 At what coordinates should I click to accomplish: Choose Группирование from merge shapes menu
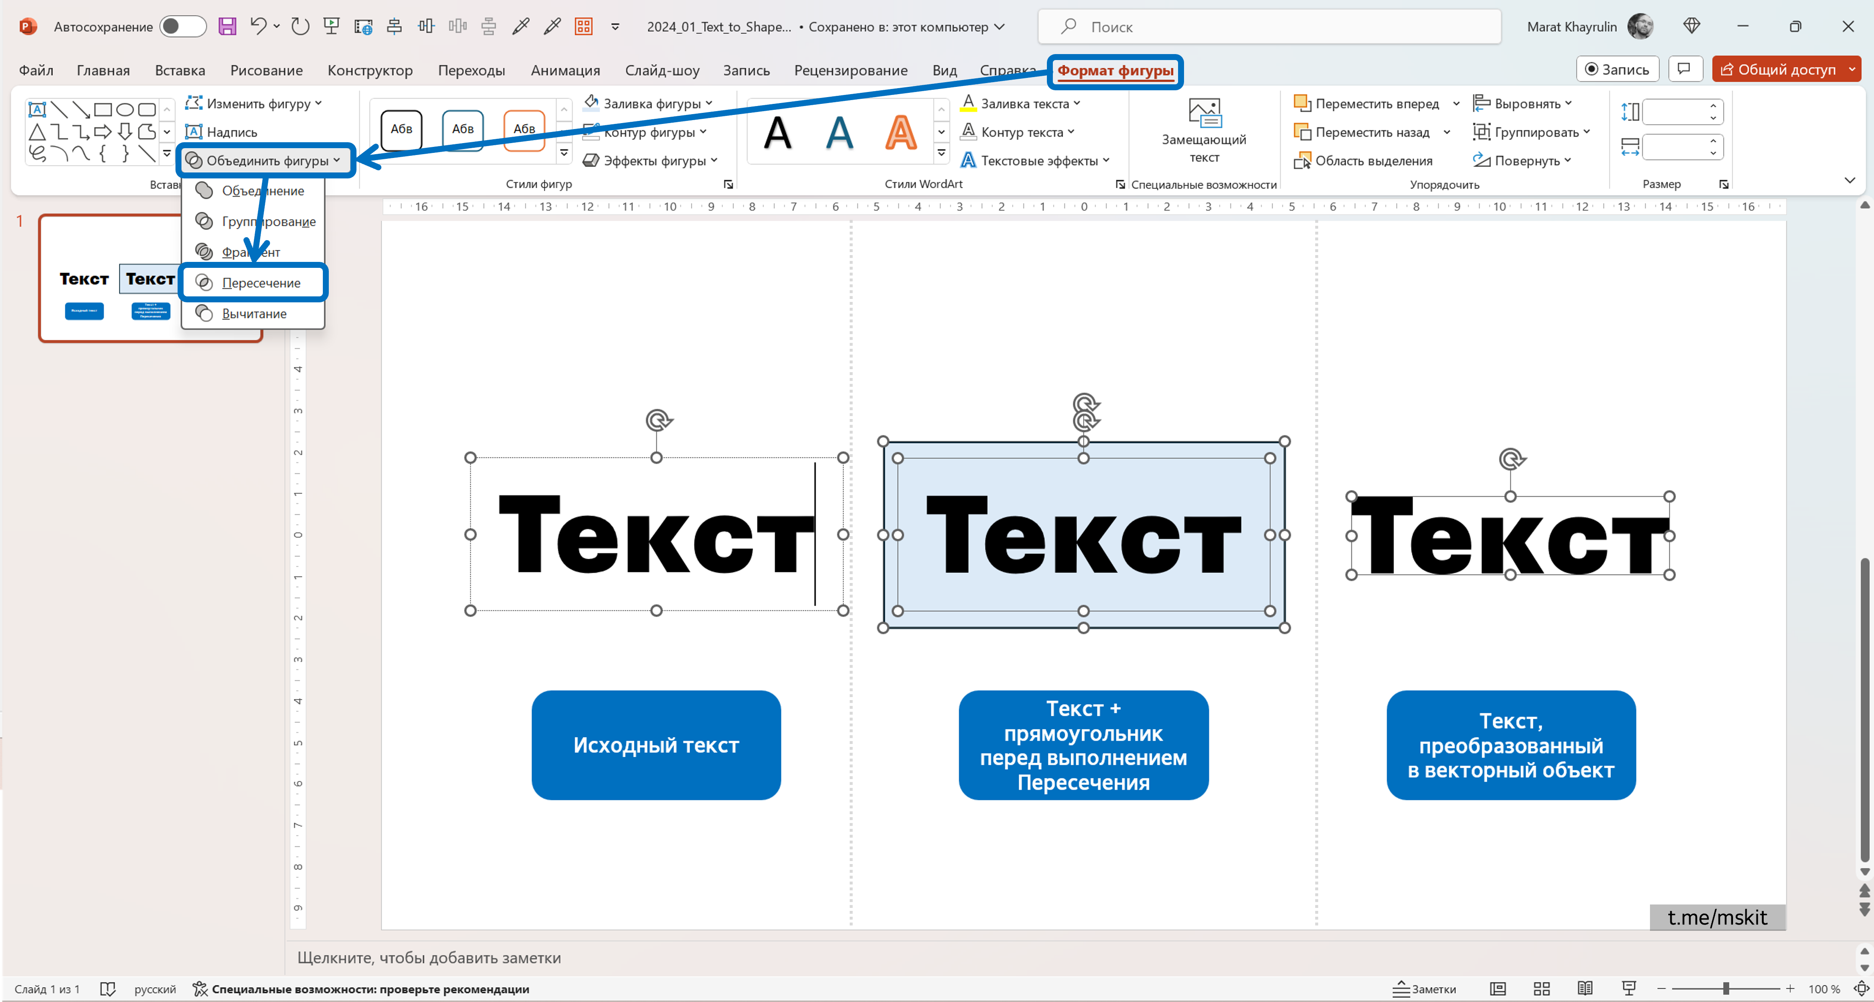click(253, 221)
